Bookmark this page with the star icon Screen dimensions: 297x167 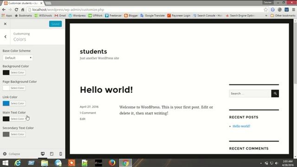pyautogui.click(x=266, y=10)
